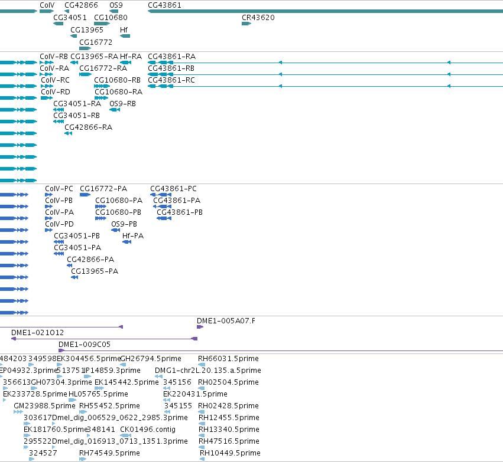Click EST RH55452.5prime
The height and width of the screenshot is (462, 503).
(83, 412)
